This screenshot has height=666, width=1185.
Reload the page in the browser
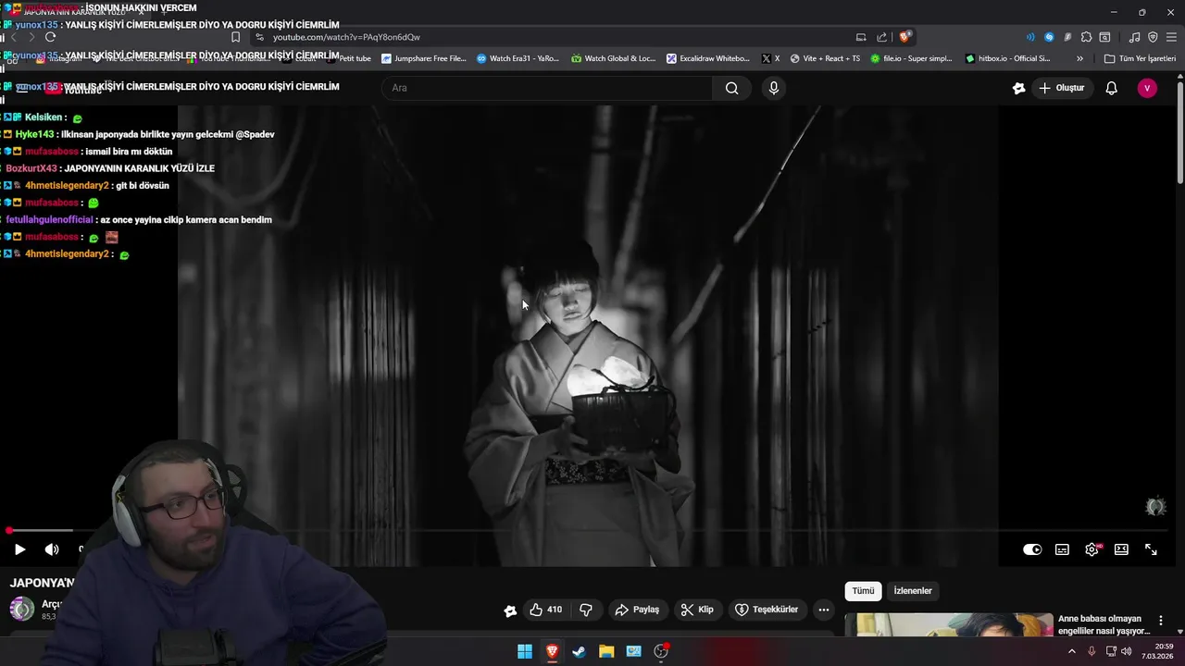click(x=50, y=37)
